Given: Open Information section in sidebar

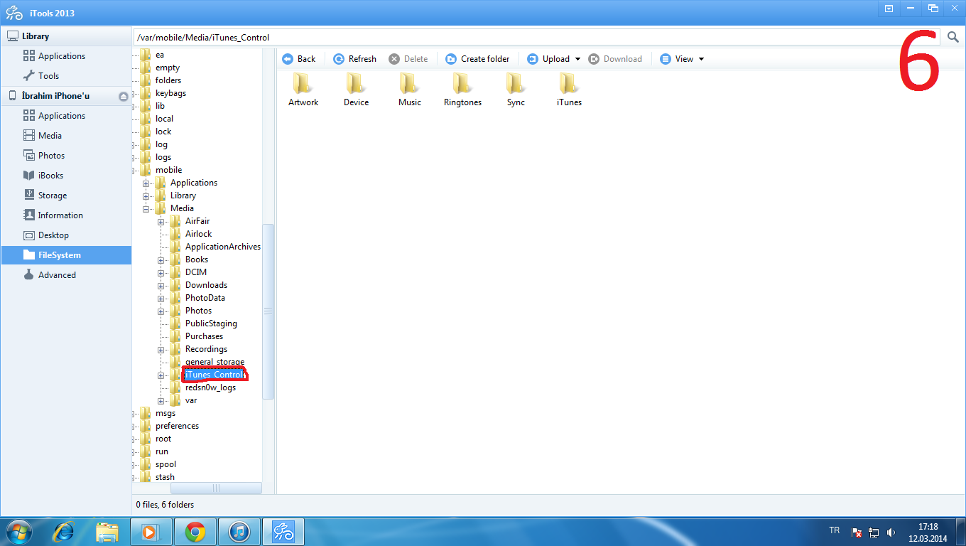Looking at the screenshot, I should tap(66, 215).
